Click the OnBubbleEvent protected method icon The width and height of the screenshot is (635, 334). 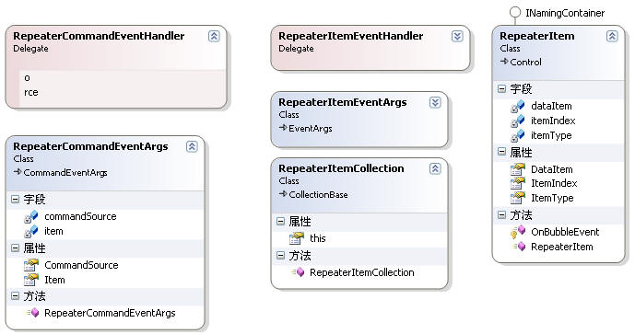(518, 232)
